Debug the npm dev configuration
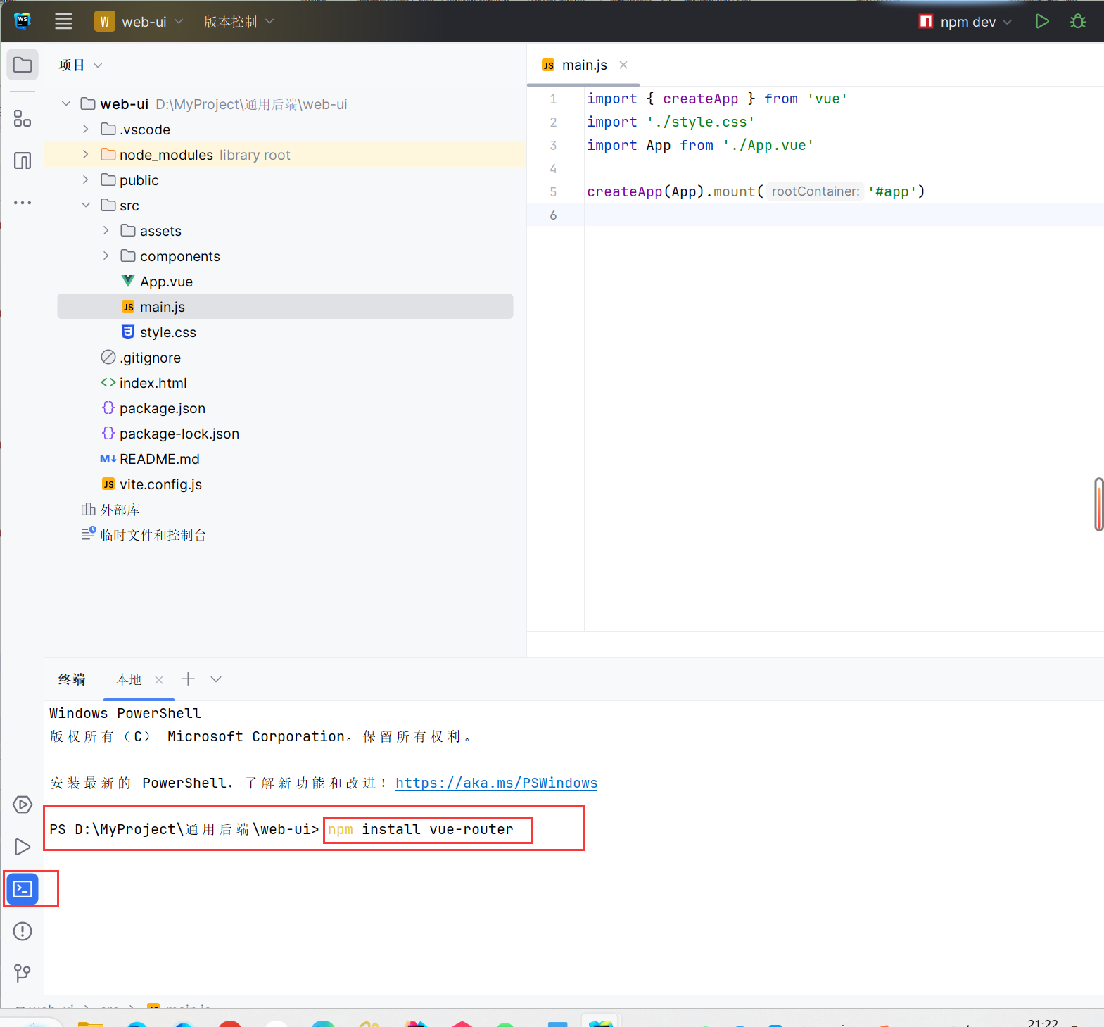The image size is (1104, 1027). [x=1077, y=21]
